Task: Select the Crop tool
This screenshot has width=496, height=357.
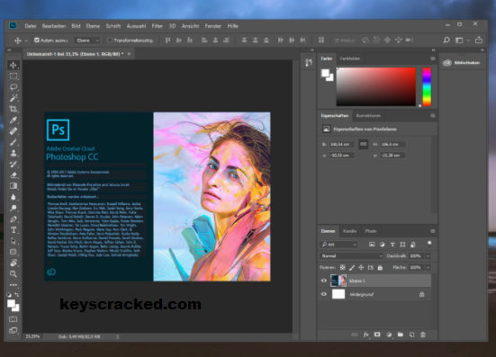Action: (x=14, y=109)
